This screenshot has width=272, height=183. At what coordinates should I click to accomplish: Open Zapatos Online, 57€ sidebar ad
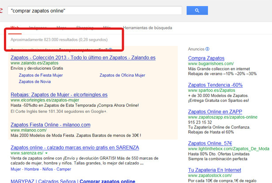click(210, 143)
